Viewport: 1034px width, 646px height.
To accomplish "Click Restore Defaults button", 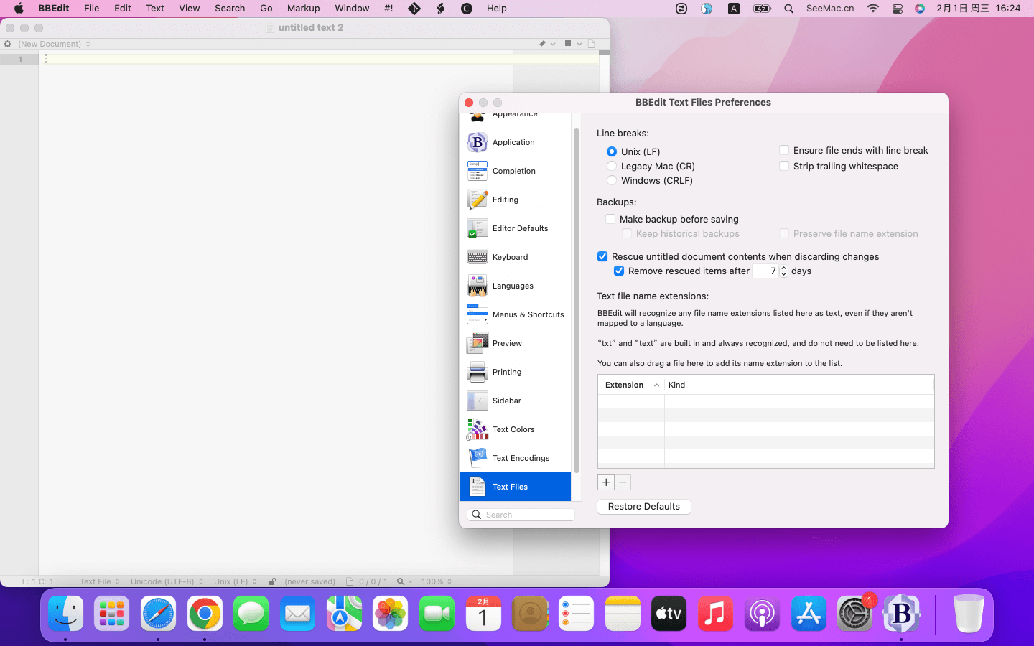I will tap(644, 507).
